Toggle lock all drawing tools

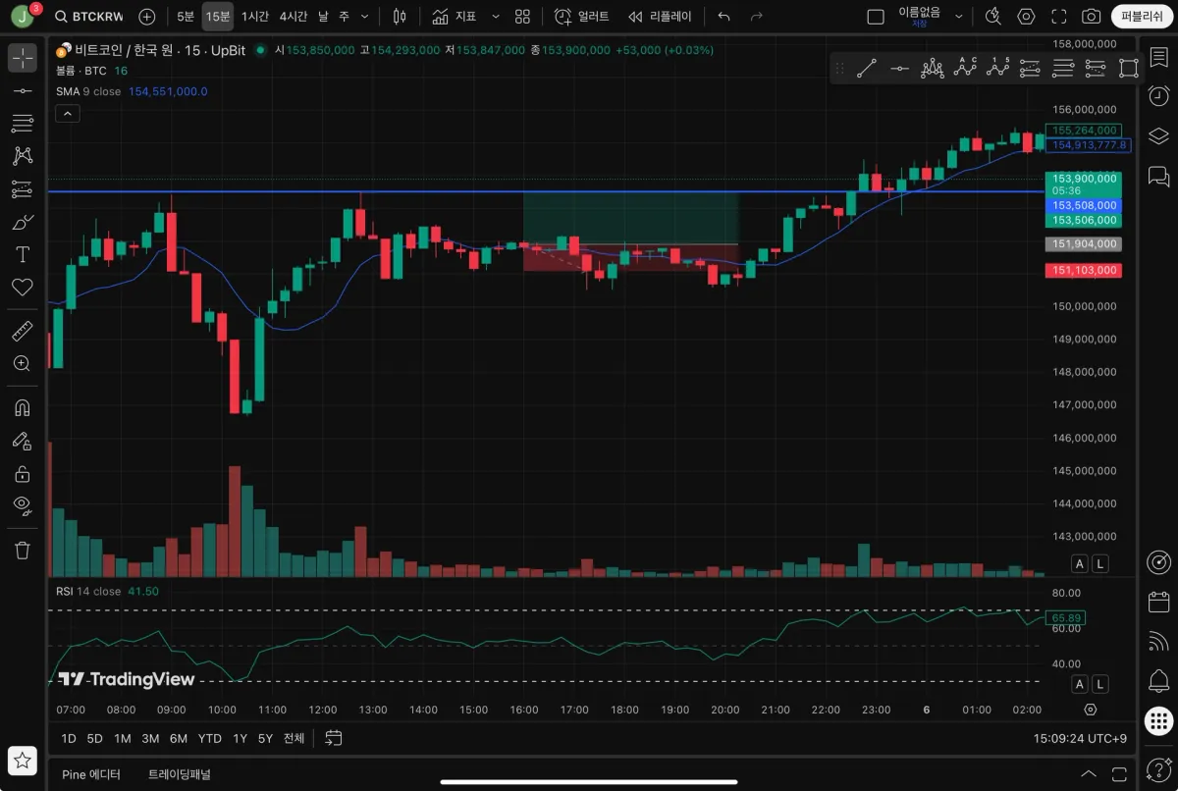(x=22, y=474)
